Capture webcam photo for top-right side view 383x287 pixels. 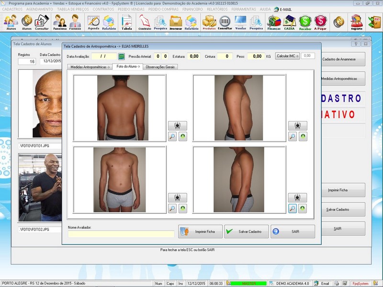[x=297, y=126]
